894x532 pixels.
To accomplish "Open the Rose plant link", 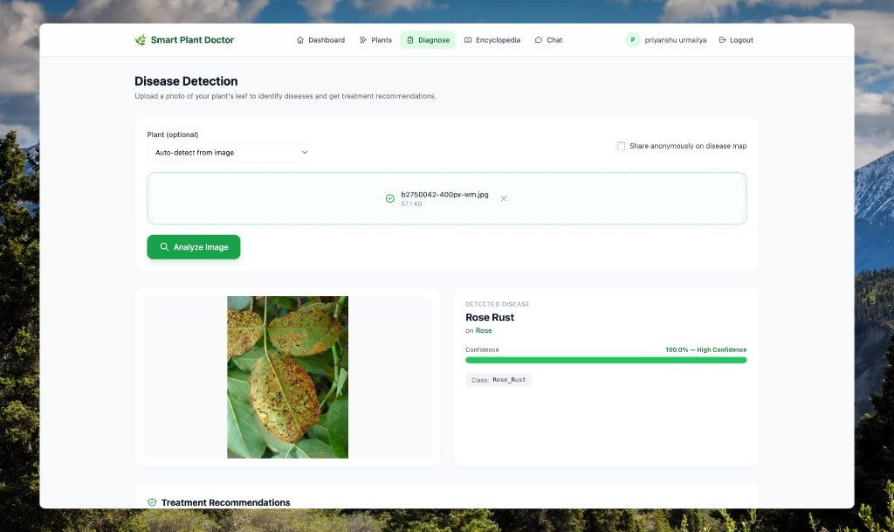I will 484,331.
